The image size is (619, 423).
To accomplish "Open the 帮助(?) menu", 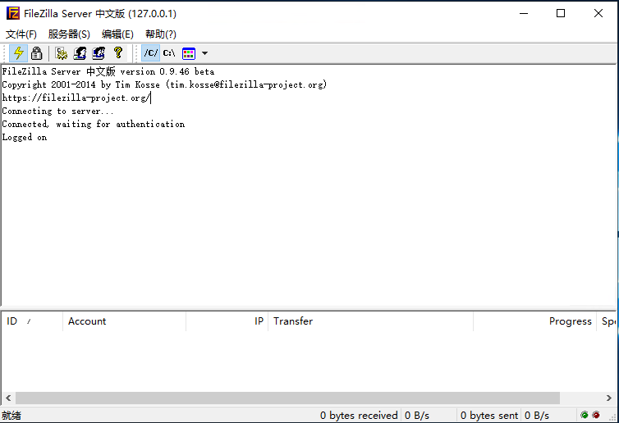I will [161, 34].
